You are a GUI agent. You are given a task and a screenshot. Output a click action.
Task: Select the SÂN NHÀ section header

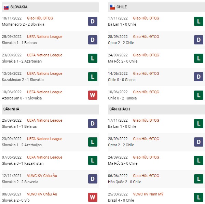pos(50,109)
